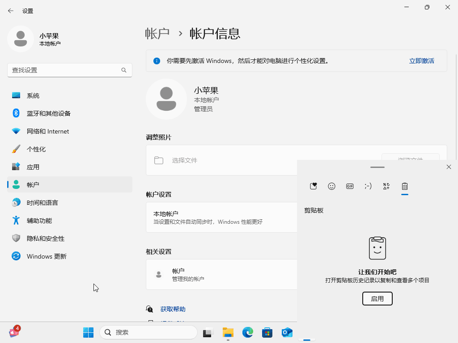Click the smiling clipboard illustration
Image resolution: width=458 pixels, height=343 pixels.
pyautogui.click(x=377, y=248)
